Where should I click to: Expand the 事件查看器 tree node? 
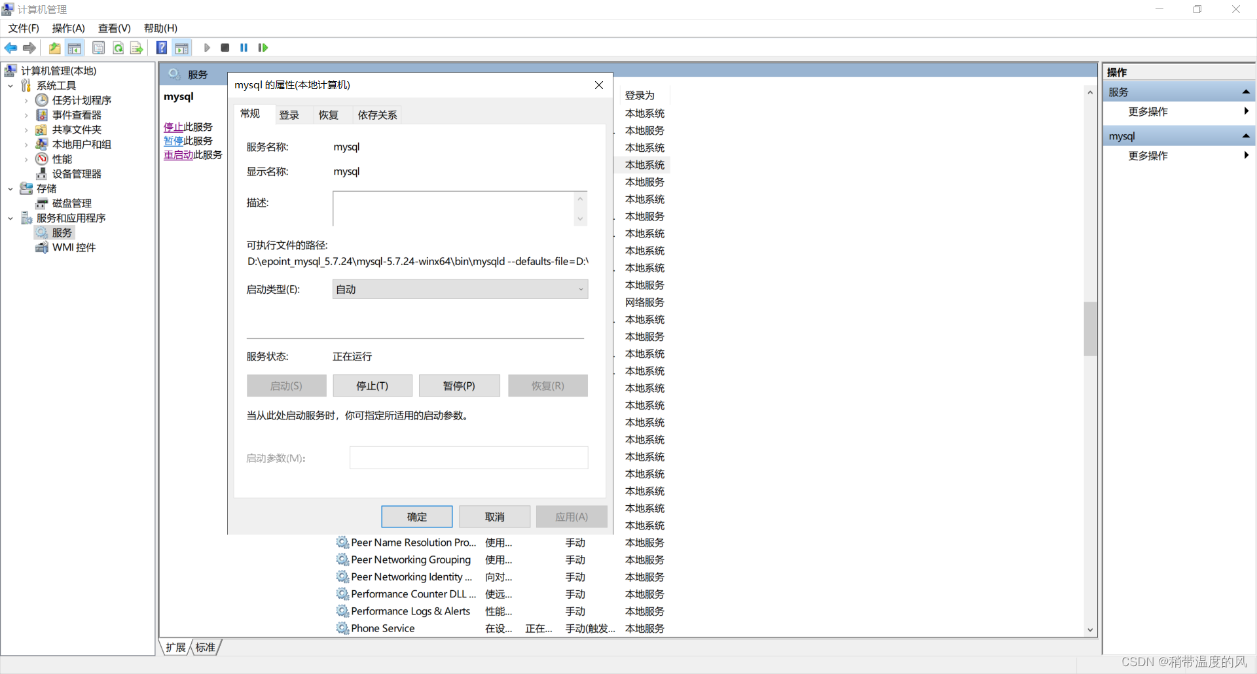coord(26,115)
